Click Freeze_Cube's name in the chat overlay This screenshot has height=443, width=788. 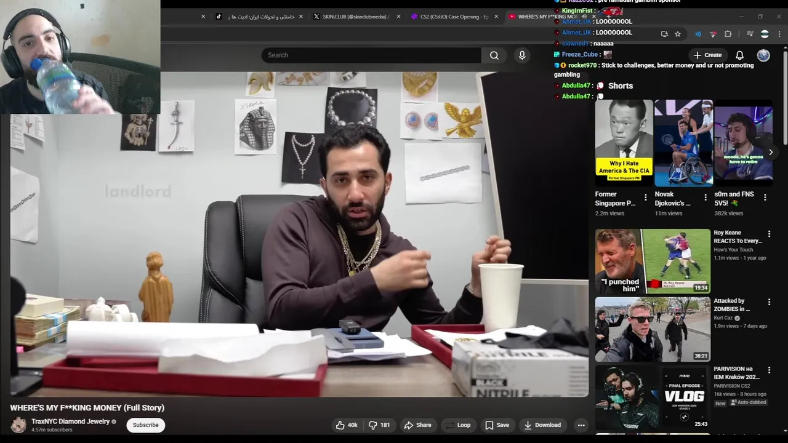click(580, 55)
